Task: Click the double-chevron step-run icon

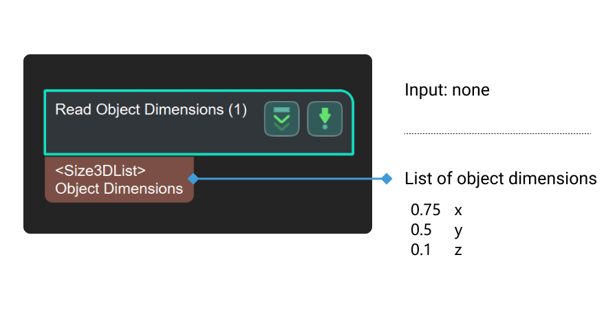Action: (x=282, y=118)
